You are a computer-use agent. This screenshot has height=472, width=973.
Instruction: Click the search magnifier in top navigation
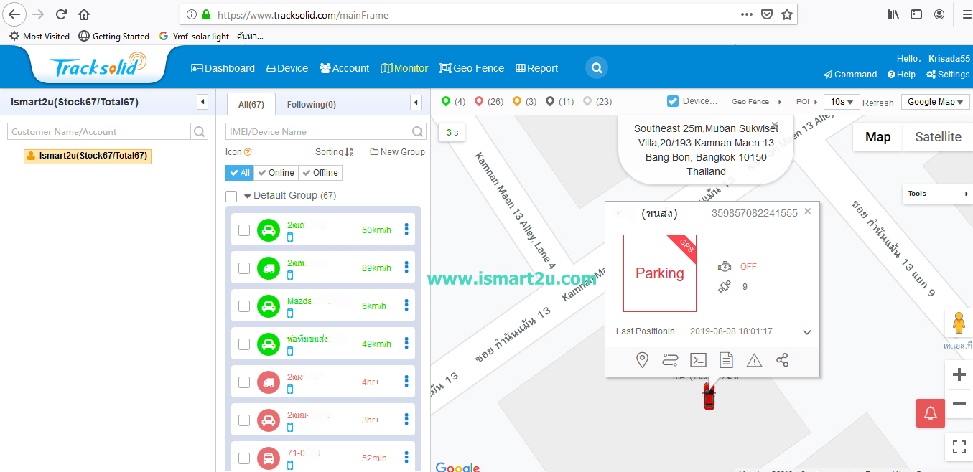tap(596, 68)
